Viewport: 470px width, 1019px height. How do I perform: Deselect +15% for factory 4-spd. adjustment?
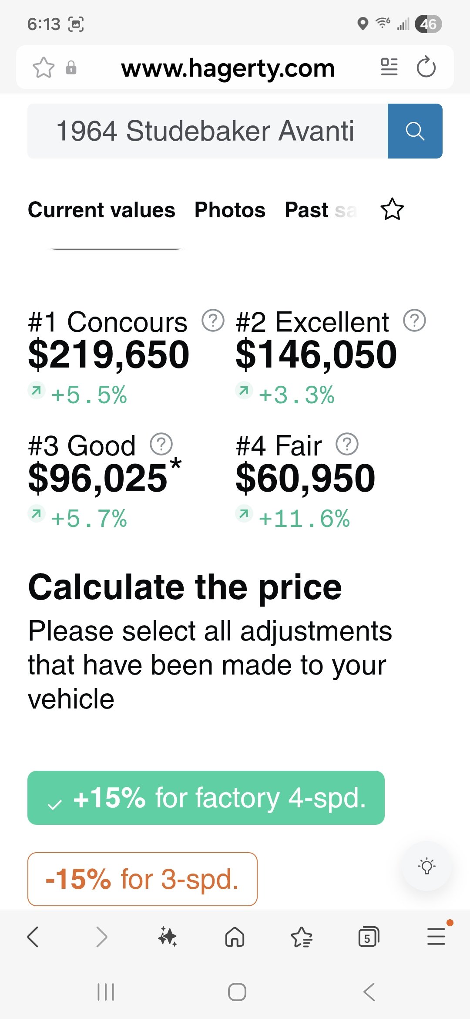(206, 798)
